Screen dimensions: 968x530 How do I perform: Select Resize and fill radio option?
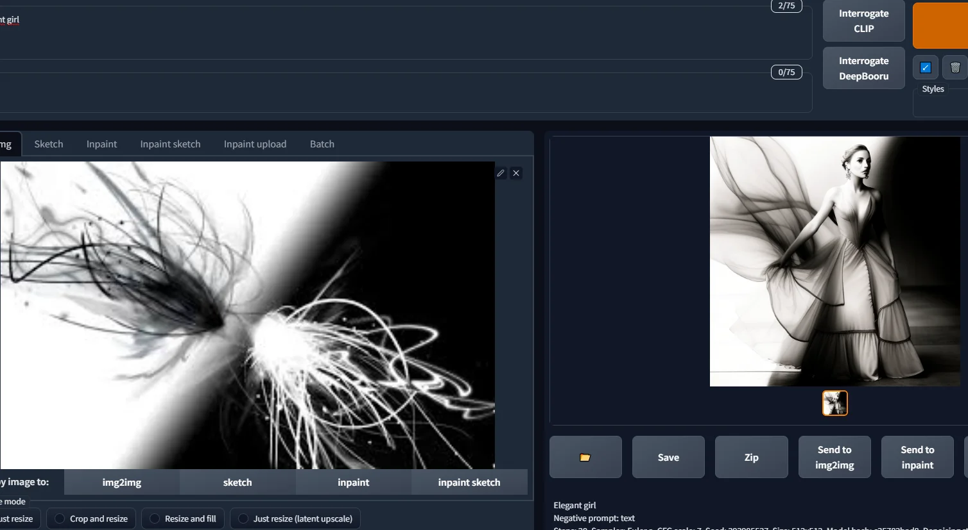[183, 518]
